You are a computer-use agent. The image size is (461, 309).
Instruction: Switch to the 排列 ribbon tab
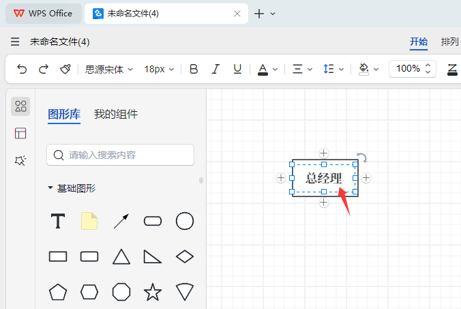click(x=450, y=42)
